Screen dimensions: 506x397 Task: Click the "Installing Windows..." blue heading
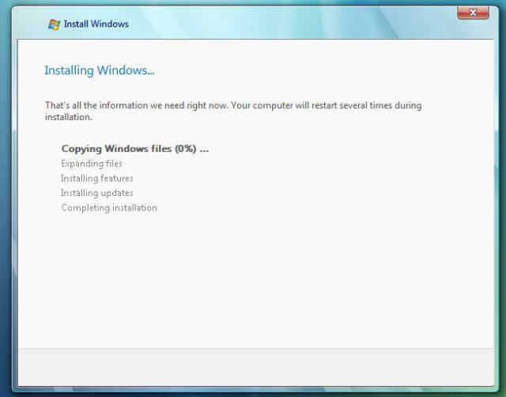coord(99,70)
